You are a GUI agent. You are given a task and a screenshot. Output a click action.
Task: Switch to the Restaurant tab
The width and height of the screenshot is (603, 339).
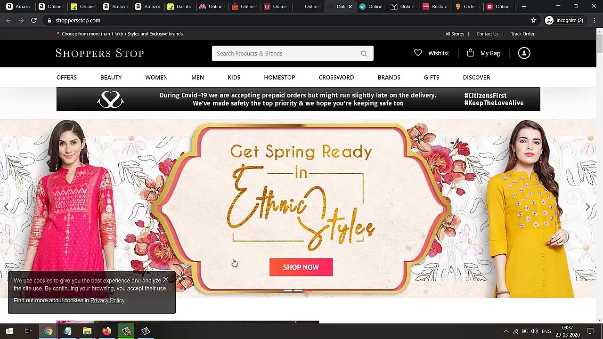click(x=434, y=7)
